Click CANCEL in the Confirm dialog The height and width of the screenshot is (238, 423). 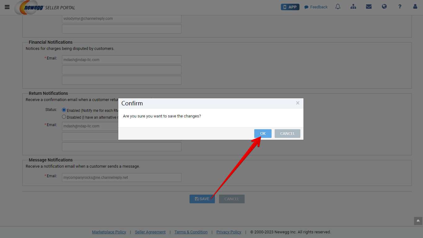[287, 134]
